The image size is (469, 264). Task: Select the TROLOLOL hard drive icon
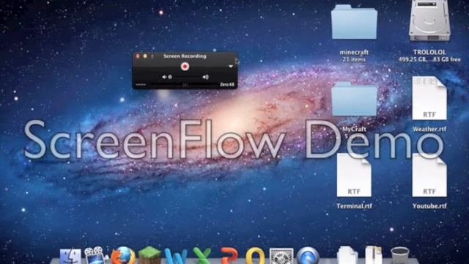429,21
